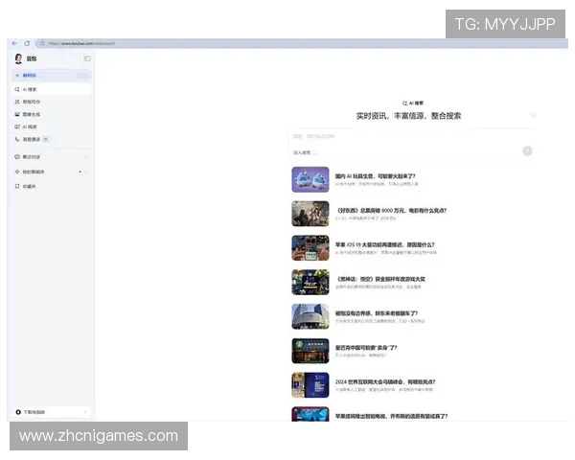Select 帮我写作 writing assistant icon
This screenshot has width=575, height=460.
17,102
